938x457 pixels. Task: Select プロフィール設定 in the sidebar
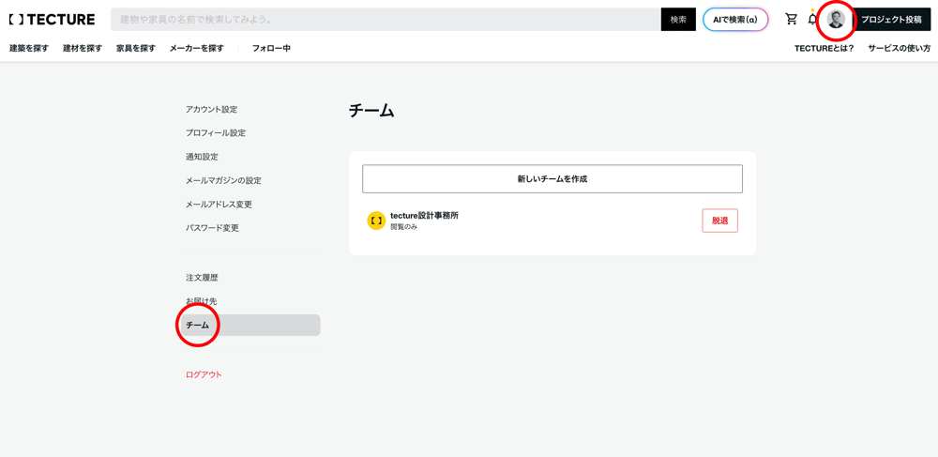click(x=216, y=133)
